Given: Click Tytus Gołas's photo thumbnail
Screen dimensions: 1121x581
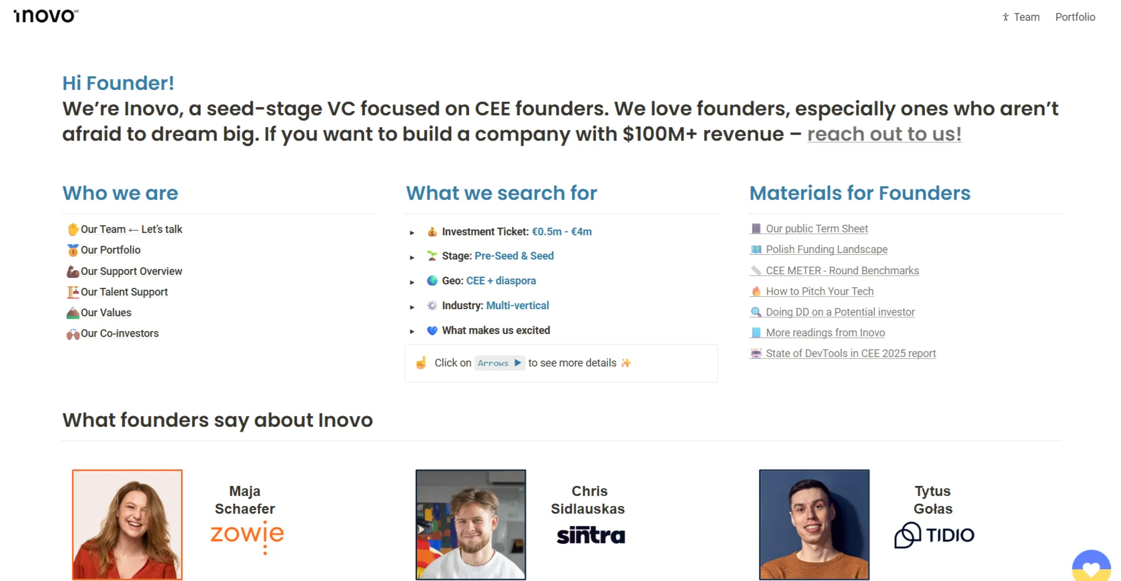Looking at the screenshot, I should (x=814, y=525).
